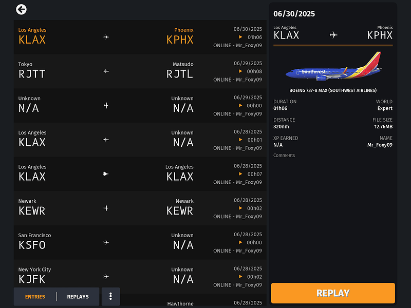411x308 pixels.
Task: Click the orange REPLAY button
Action: pyautogui.click(x=333, y=293)
